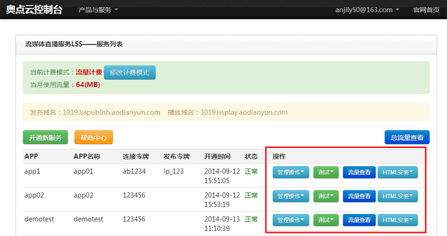Click 流量查看 for app02 row
The height and width of the screenshot is (236, 447).
359,196
